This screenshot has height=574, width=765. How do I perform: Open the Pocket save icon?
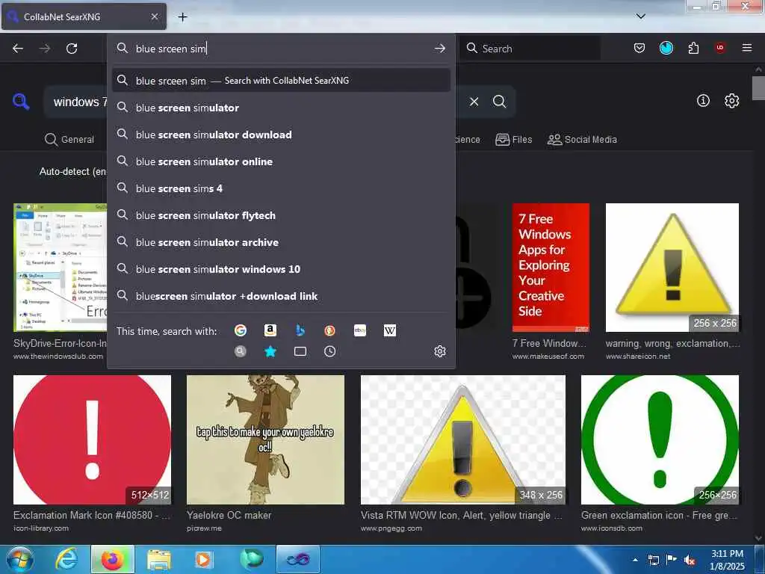click(x=639, y=48)
